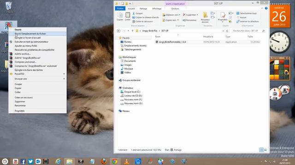The height and width of the screenshot is (165, 295).
Task: Open VLC media player from taskbar
Action: 127,161
